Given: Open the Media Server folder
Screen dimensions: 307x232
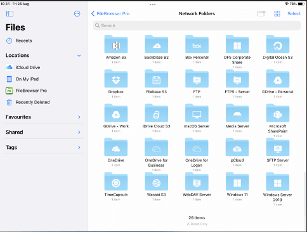Looking at the screenshot, I should point(237,113).
